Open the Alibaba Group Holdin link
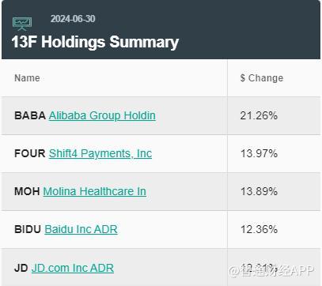Screen dimensions: 322x286 click(102, 115)
